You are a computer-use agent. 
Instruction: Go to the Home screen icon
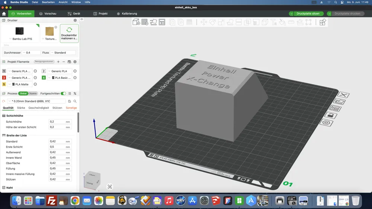(x=4, y=14)
